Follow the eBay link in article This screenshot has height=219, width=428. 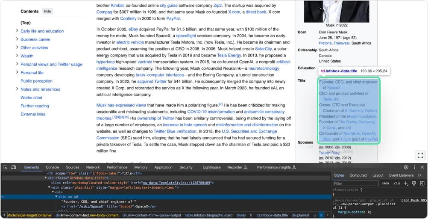133,29
